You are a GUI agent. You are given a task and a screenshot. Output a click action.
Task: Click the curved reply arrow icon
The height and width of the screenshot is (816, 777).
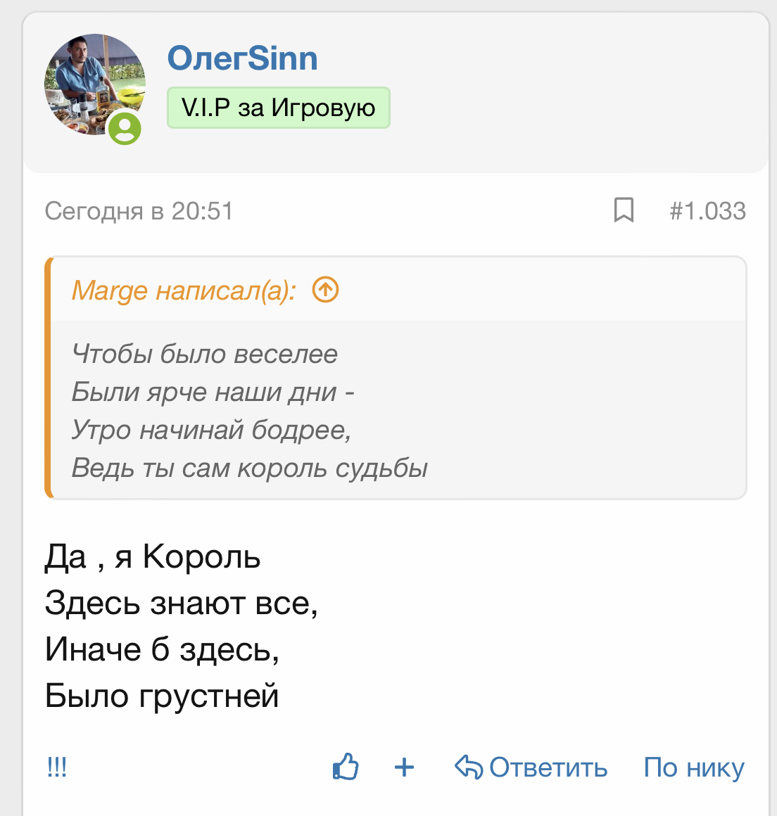[468, 767]
